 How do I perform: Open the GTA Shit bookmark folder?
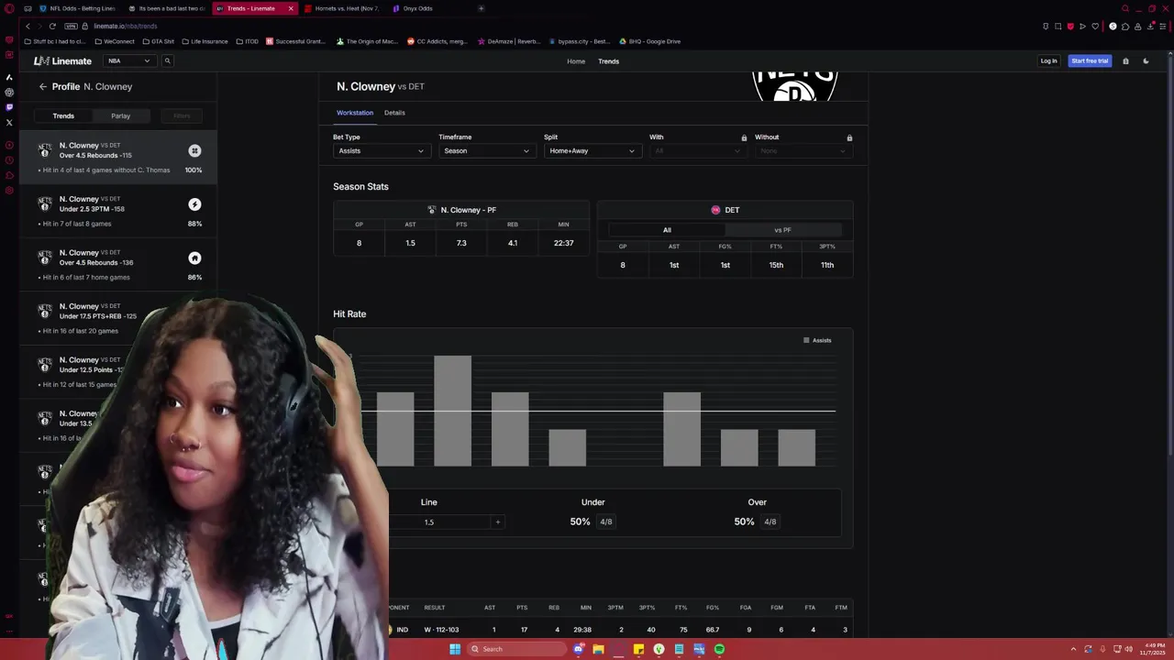[x=158, y=41]
